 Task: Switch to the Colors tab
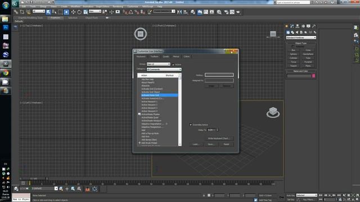click(x=186, y=57)
